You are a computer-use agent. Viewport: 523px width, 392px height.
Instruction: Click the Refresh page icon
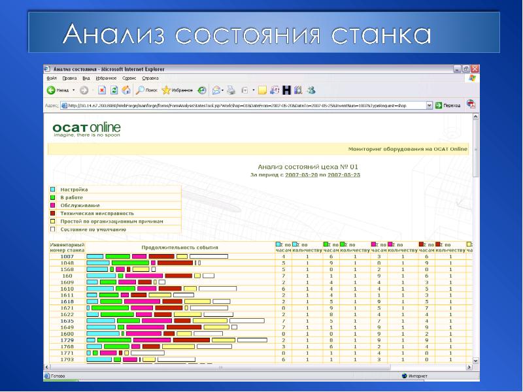(x=114, y=90)
